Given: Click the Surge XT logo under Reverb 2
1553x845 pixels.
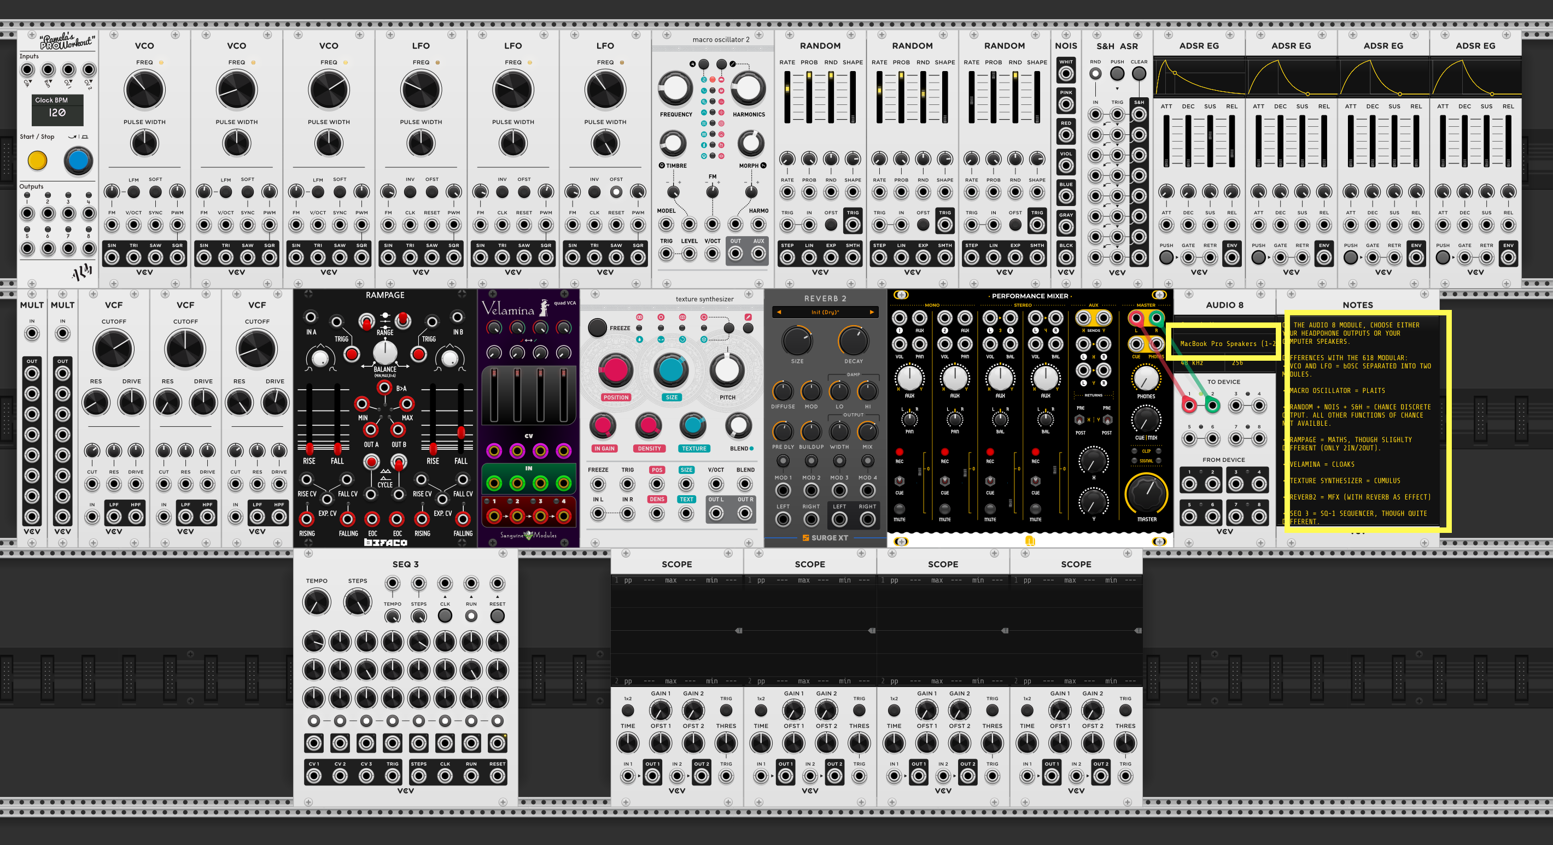Looking at the screenshot, I should [824, 538].
